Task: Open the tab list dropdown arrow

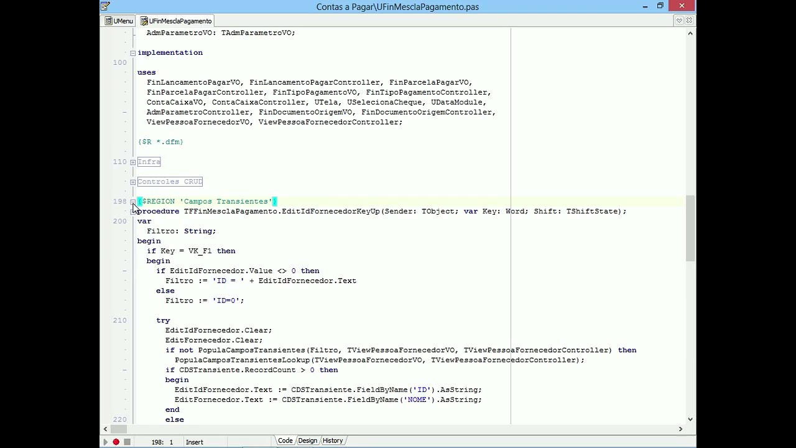Action: pyautogui.click(x=679, y=21)
